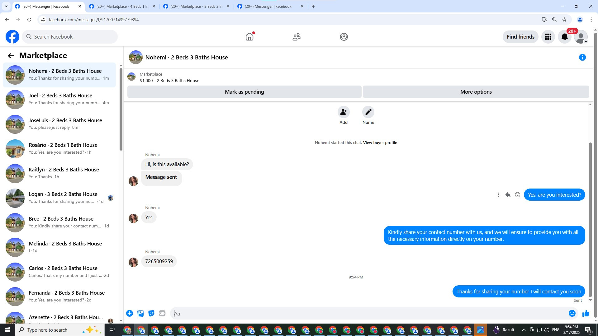This screenshot has height=336, width=598.
Task: Open the taskbar clock and date
Action: pos(571,330)
